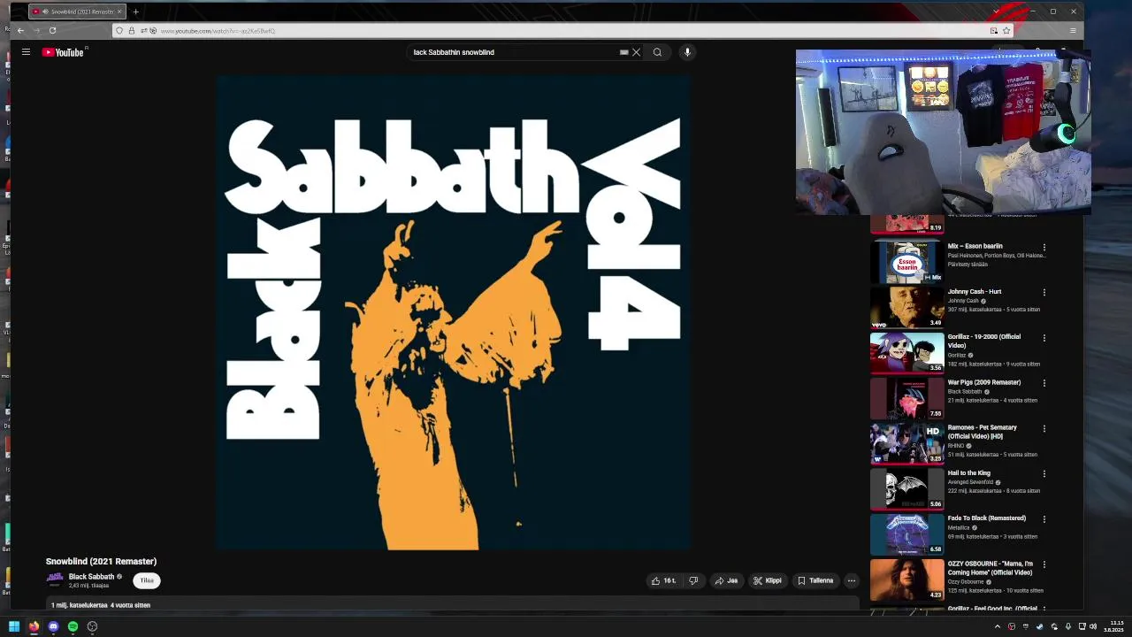Open more actions ellipsis below the video
Screen dimensions: 1132x637
coord(851,580)
